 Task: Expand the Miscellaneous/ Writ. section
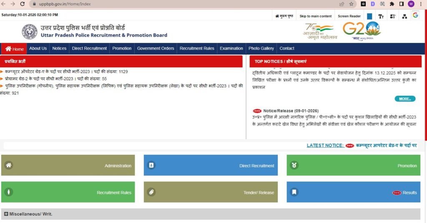click(211, 214)
